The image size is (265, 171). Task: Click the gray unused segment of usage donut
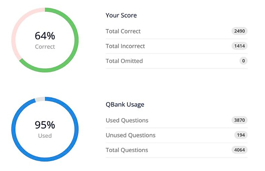(40, 99)
